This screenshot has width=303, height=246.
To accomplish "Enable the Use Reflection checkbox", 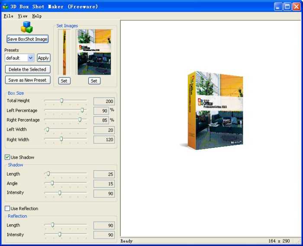I will point(7,208).
